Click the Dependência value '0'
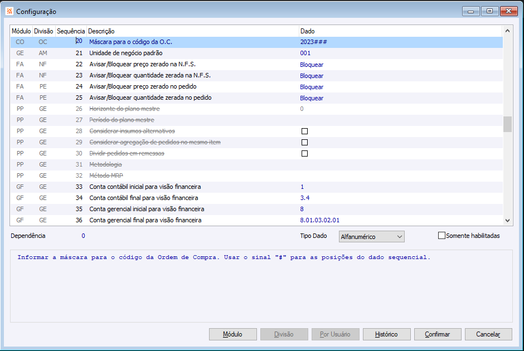The width and height of the screenshot is (524, 351). pyautogui.click(x=83, y=236)
